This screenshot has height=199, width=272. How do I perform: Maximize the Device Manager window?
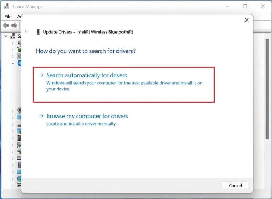pos(245,7)
